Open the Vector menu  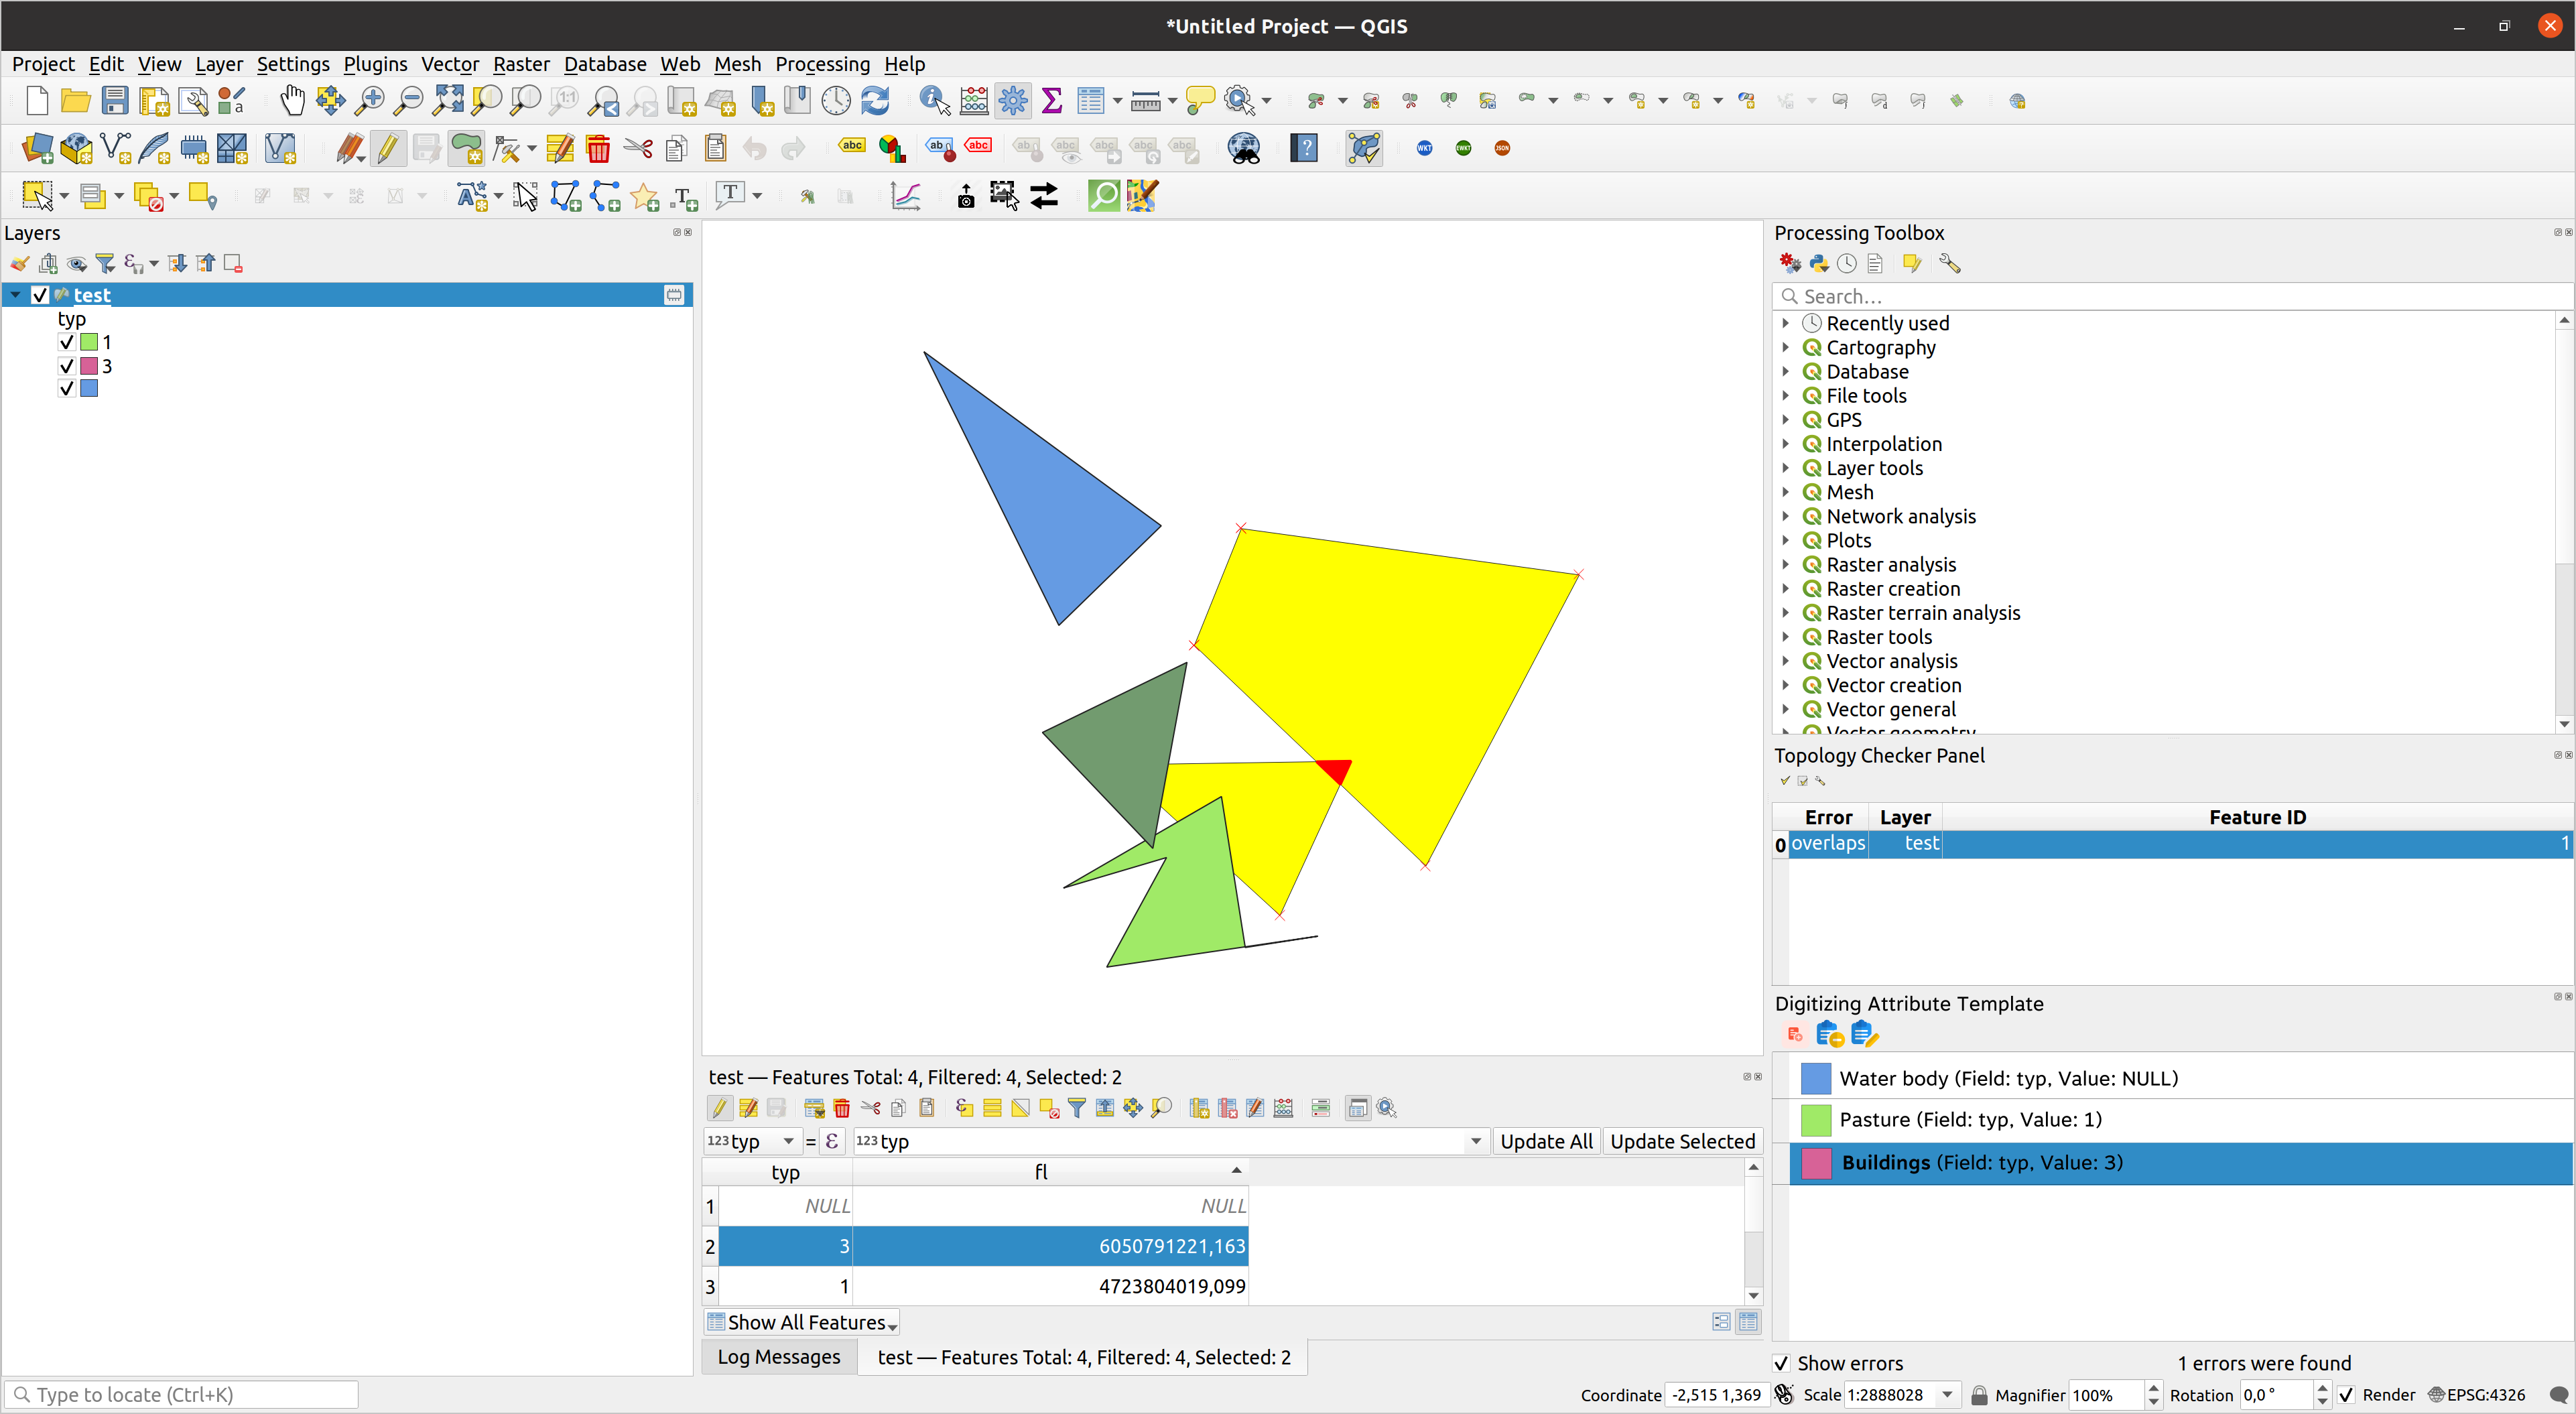[449, 63]
